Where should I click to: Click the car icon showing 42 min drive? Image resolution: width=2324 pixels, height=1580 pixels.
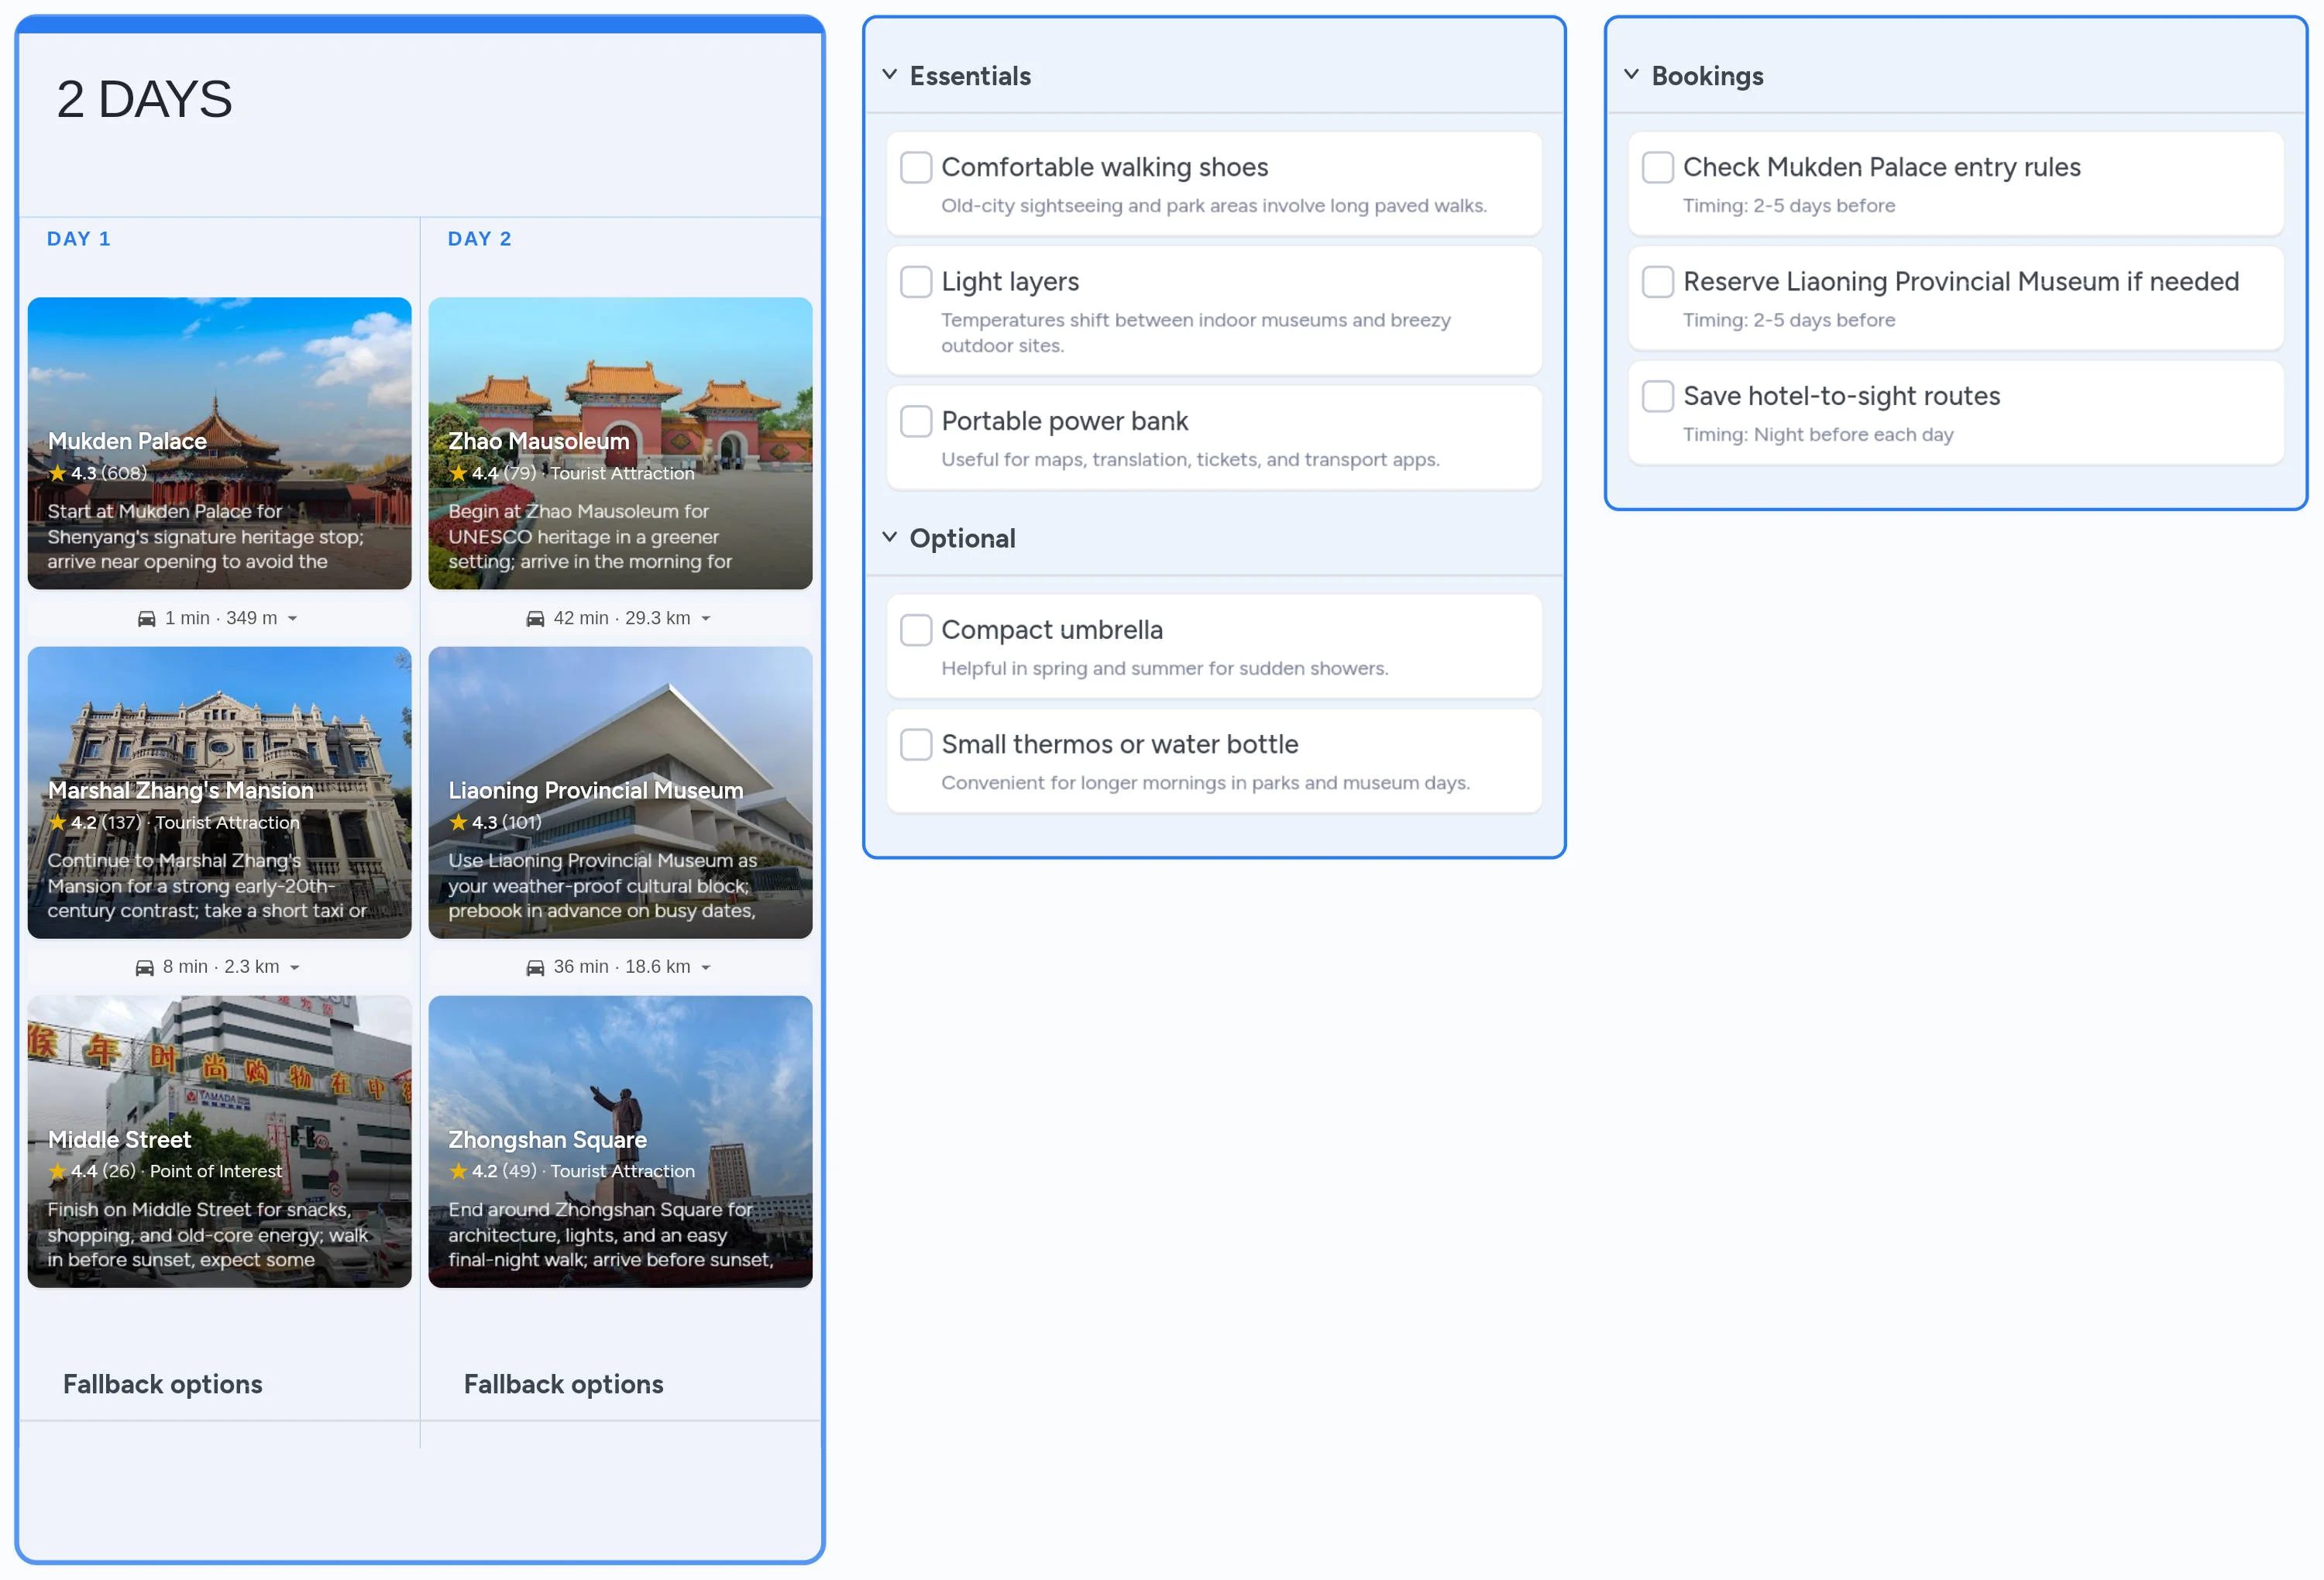(536, 618)
